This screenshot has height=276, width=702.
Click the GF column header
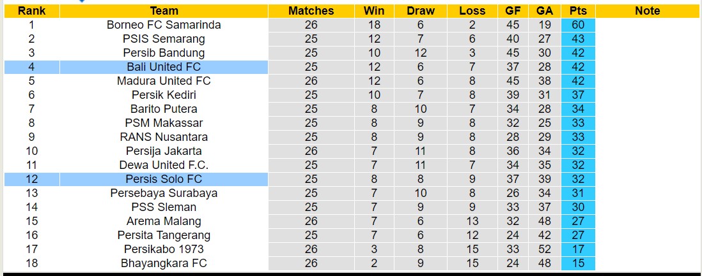[513, 11]
